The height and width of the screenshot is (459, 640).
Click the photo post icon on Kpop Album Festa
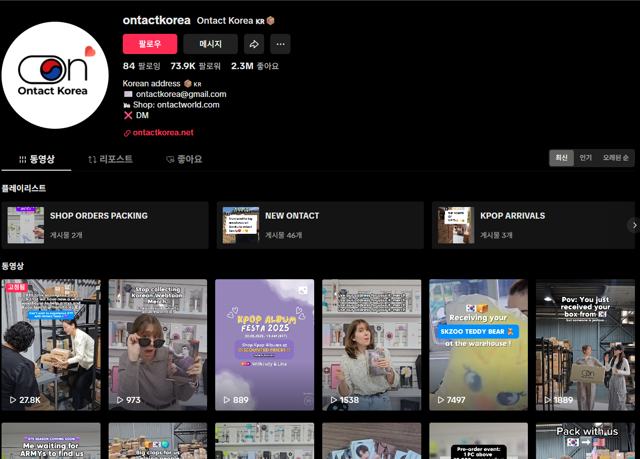point(303,290)
